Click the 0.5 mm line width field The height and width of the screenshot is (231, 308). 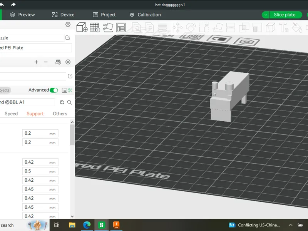click(40, 171)
